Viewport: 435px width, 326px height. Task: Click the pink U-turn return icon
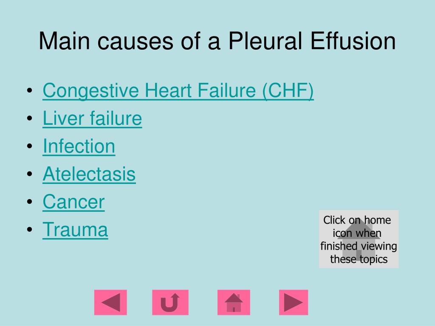[170, 302]
